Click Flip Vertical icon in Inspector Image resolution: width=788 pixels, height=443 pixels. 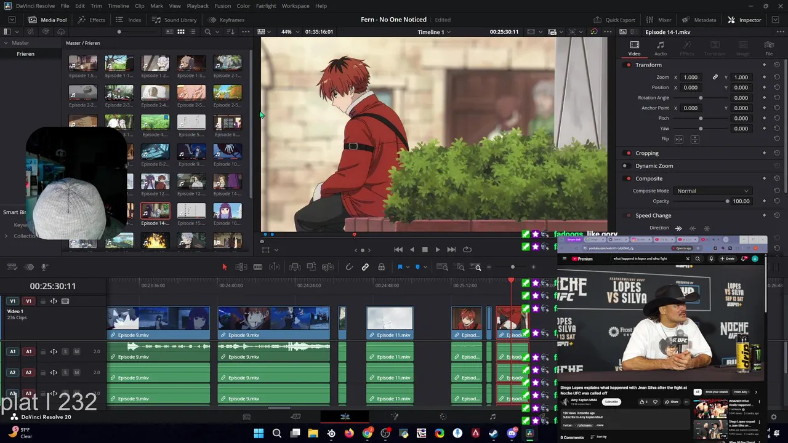pyautogui.click(x=694, y=139)
